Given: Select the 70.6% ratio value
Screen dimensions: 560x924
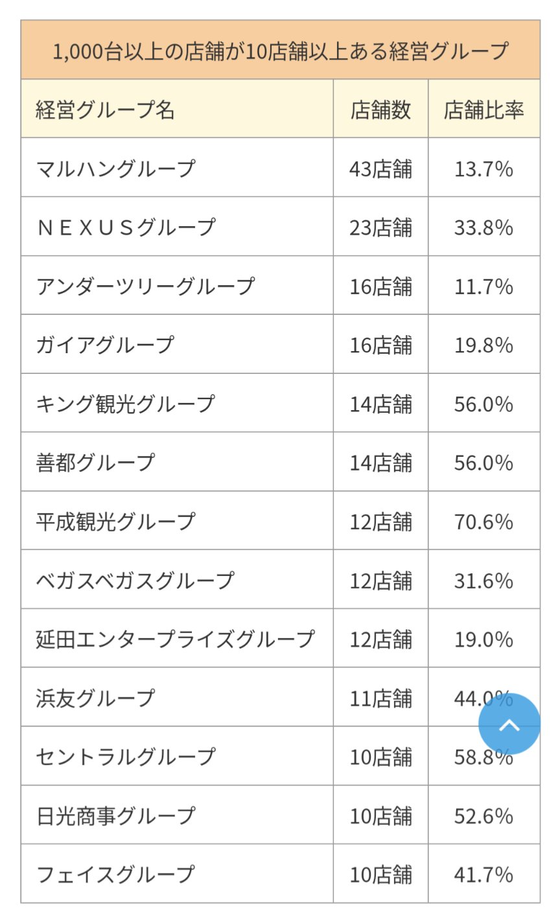Looking at the screenshot, I should (484, 521).
